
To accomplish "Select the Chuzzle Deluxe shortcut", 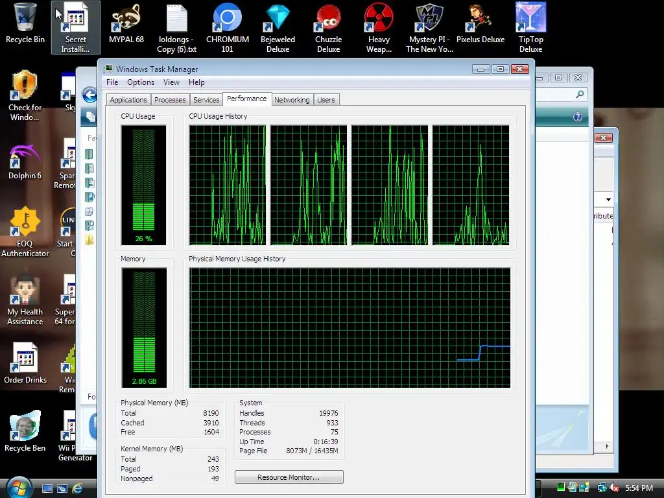I will [x=328, y=28].
